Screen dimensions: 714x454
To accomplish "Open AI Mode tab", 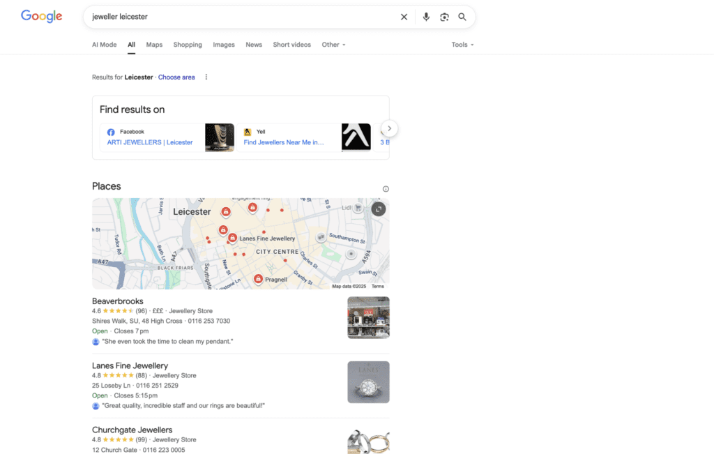I will [105, 45].
